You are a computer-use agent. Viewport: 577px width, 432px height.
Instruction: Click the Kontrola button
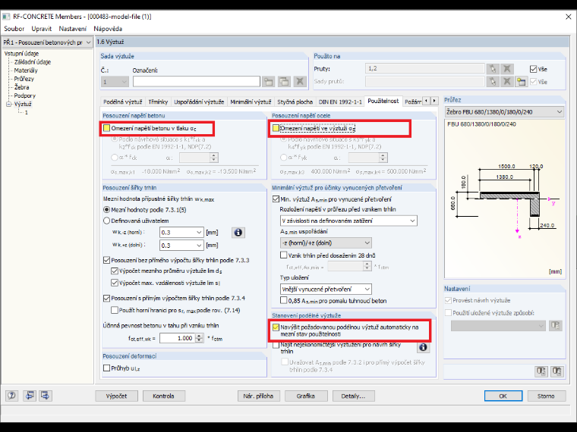point(163,396)
